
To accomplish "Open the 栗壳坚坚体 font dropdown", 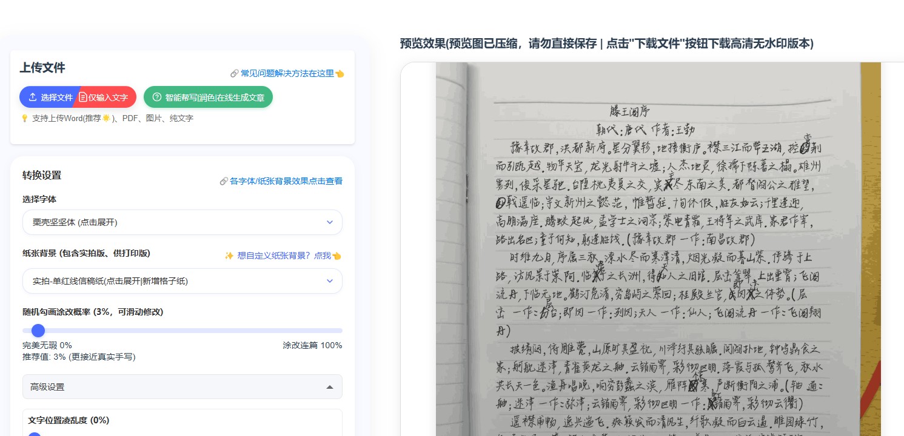I will pos(182,222).
